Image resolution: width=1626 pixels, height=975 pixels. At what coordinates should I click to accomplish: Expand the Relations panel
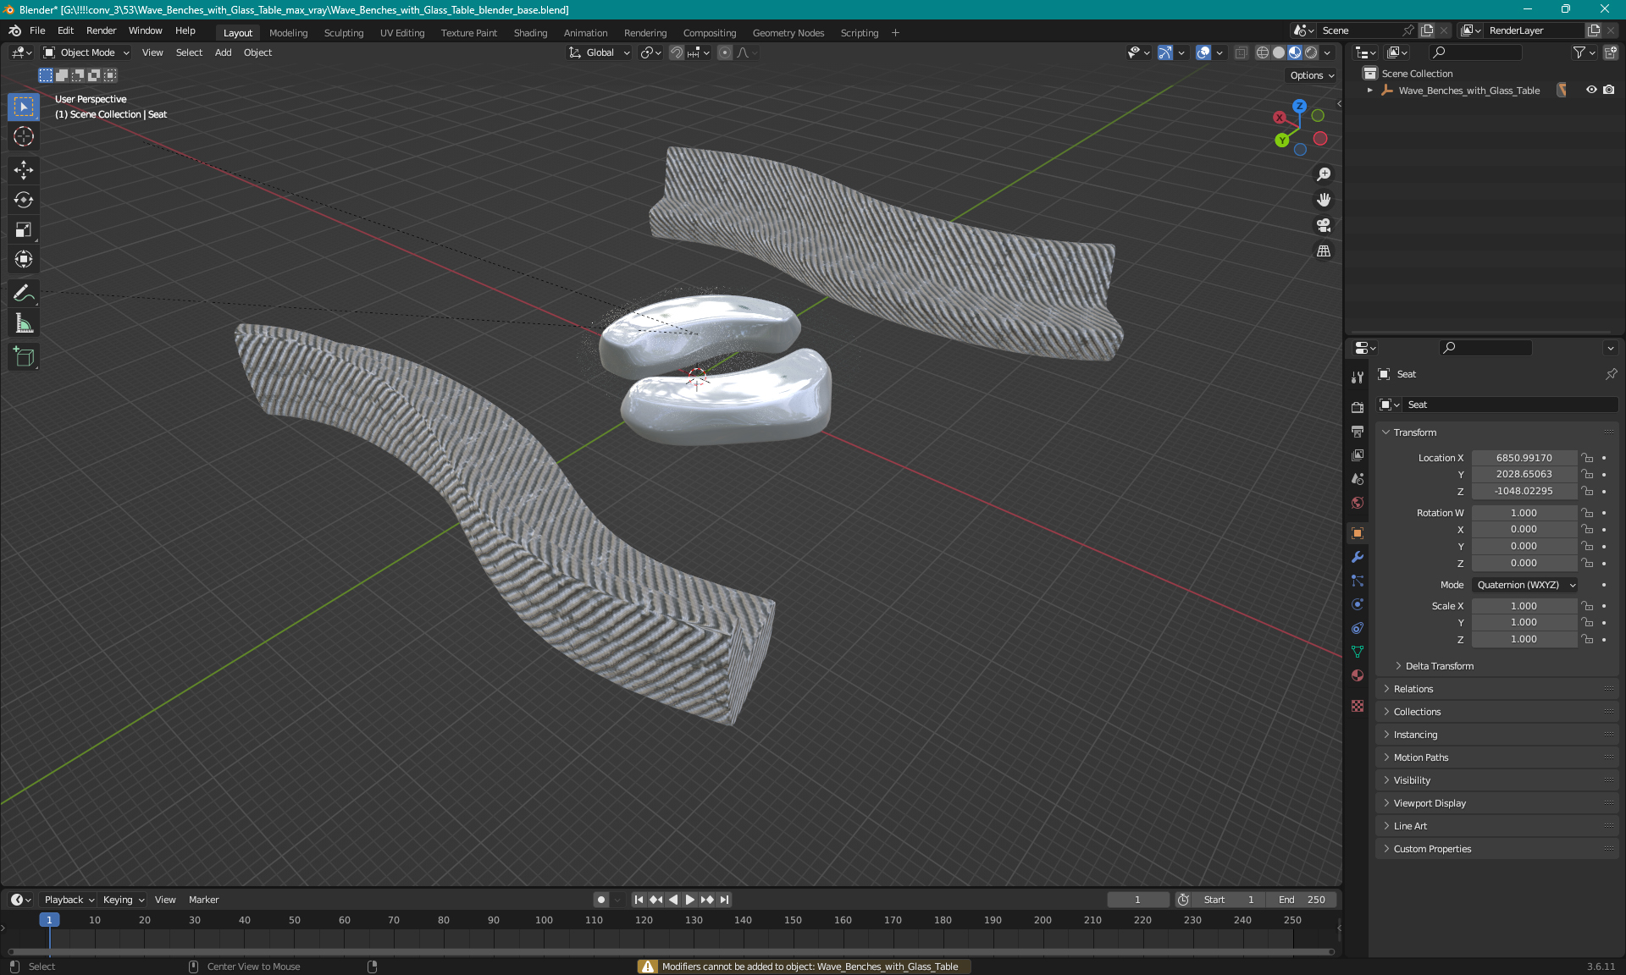click(1413, 689)
